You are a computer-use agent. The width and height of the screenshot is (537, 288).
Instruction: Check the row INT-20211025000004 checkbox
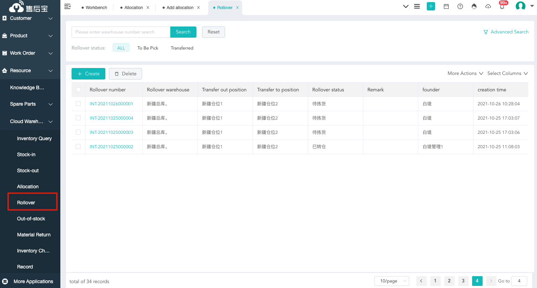(x=78, y=118)
